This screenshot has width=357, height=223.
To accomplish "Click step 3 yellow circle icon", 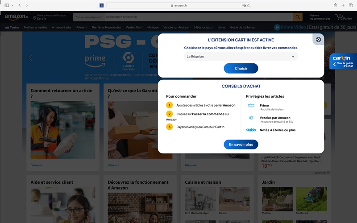I will point(170,127).
